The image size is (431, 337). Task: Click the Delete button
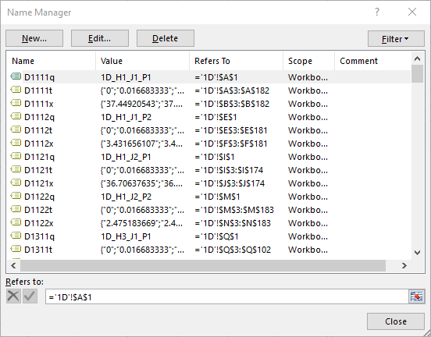click(166, 38)
